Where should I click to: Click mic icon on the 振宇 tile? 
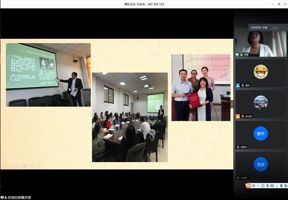[x=242, y=147]
